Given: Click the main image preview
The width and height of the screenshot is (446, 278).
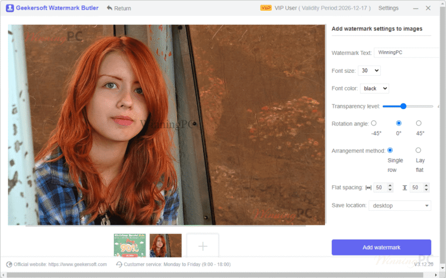Looking at the screenshot, I should point(166,125).
